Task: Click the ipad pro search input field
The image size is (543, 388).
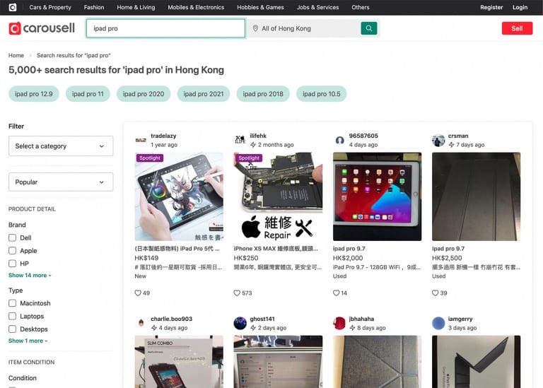Action: pos(165,28)
